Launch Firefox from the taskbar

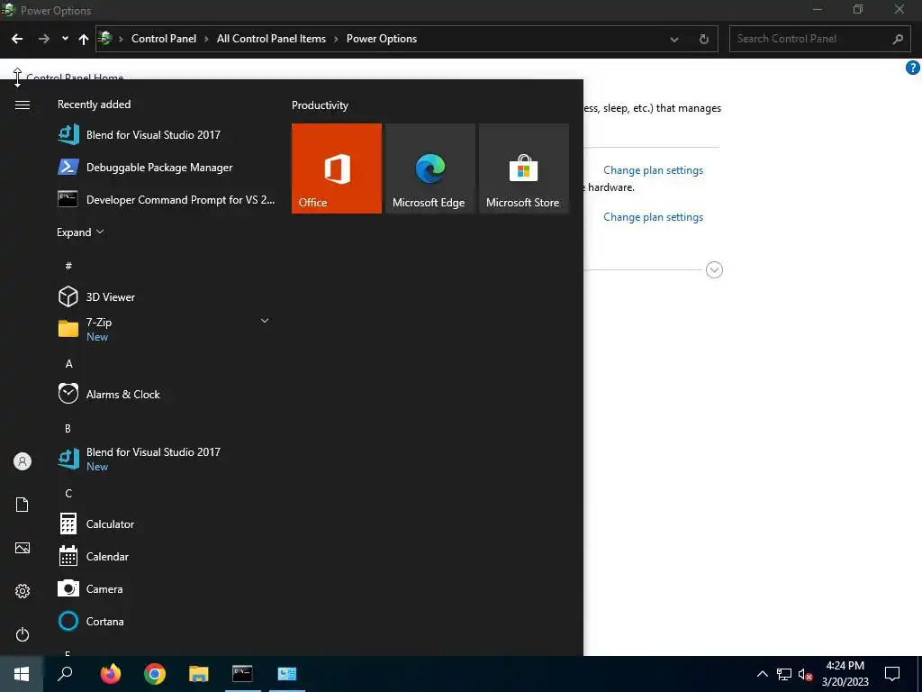pos(110,674)
